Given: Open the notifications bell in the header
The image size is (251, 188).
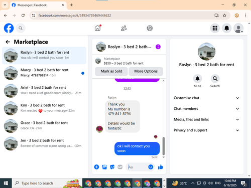Looking at the screenshot, I should pyautogui.click(x=226, y=28).
